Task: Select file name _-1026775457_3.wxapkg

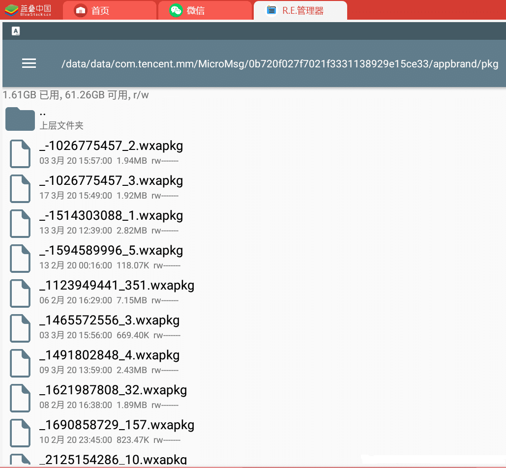Action: [111, 181]
